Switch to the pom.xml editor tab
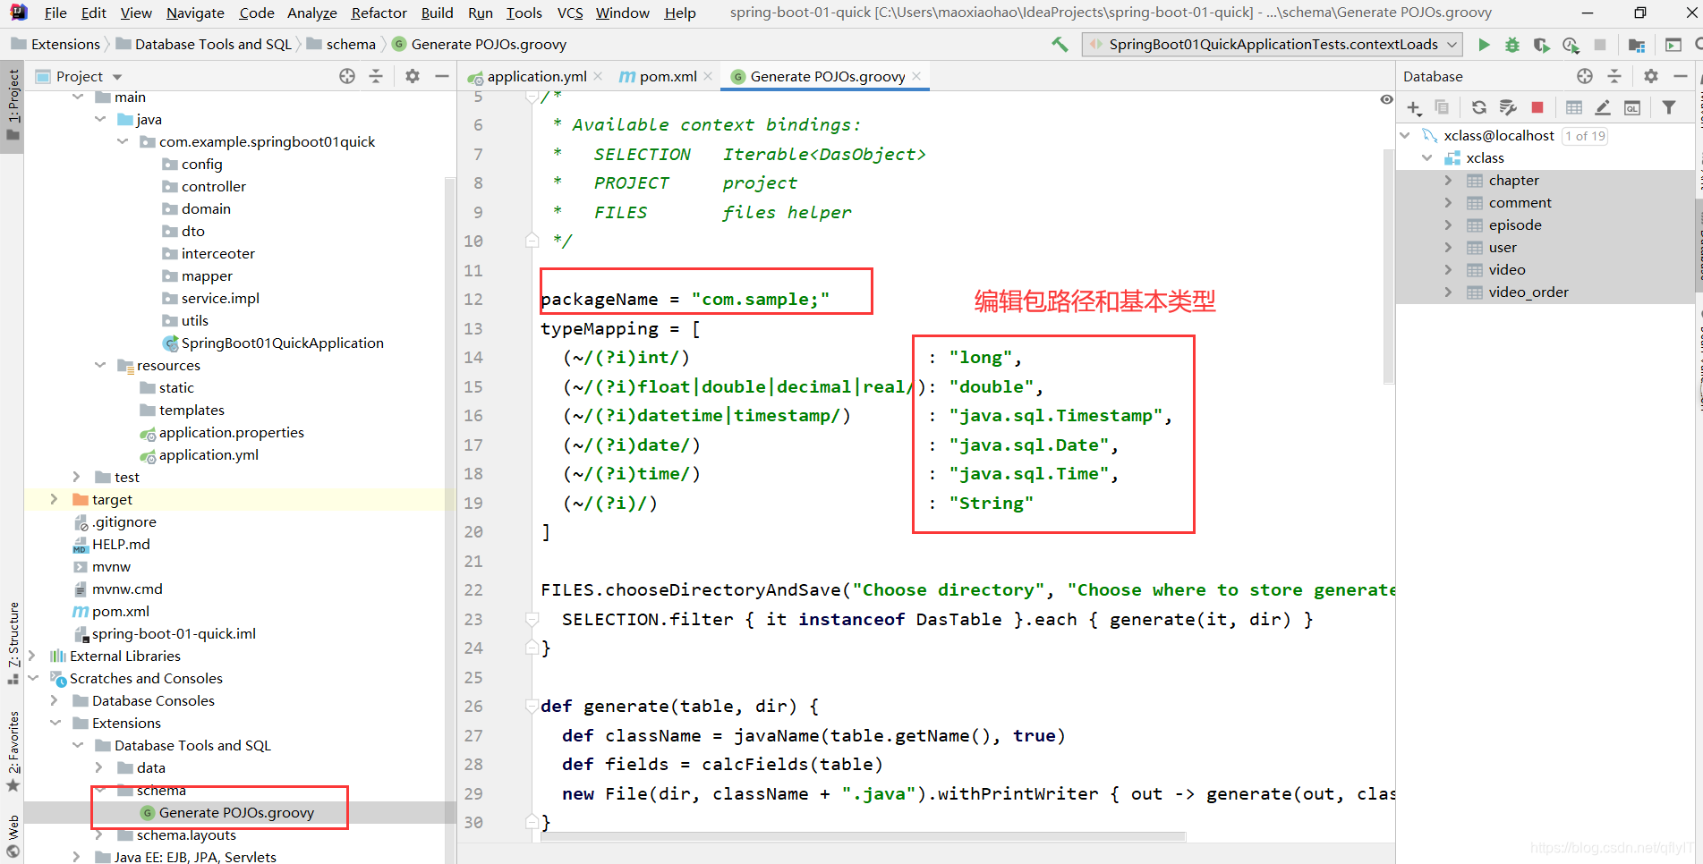The image size is (1703, 864). [x=665, y=77]
